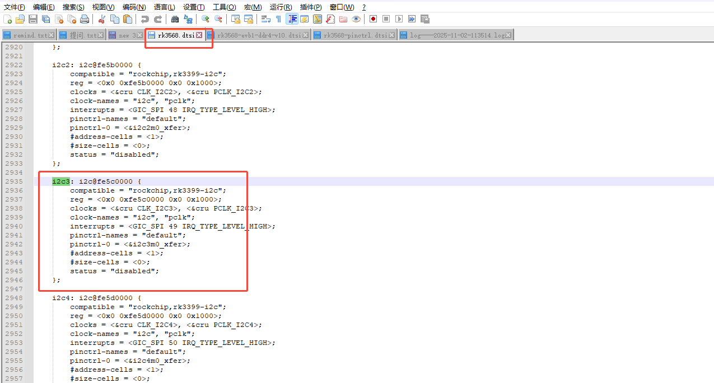Click the Close document toolbar icon
Screen dimensions: 714x383
point(59,19)
